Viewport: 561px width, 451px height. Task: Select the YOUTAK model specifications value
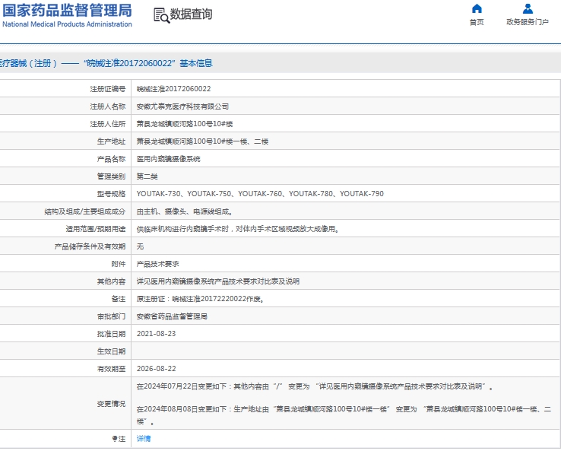[x=260, y=194]
